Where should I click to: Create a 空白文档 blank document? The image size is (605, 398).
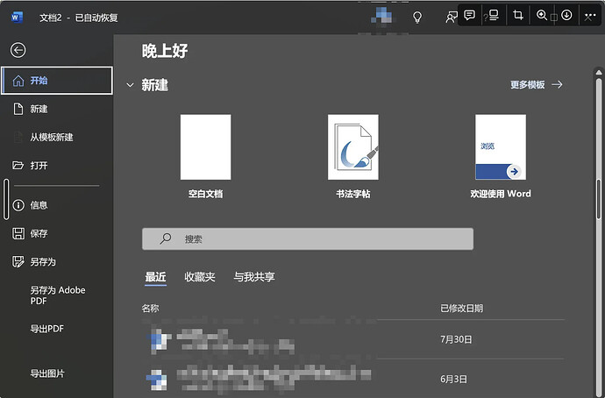pyautogui.click(x=206, y=156)
